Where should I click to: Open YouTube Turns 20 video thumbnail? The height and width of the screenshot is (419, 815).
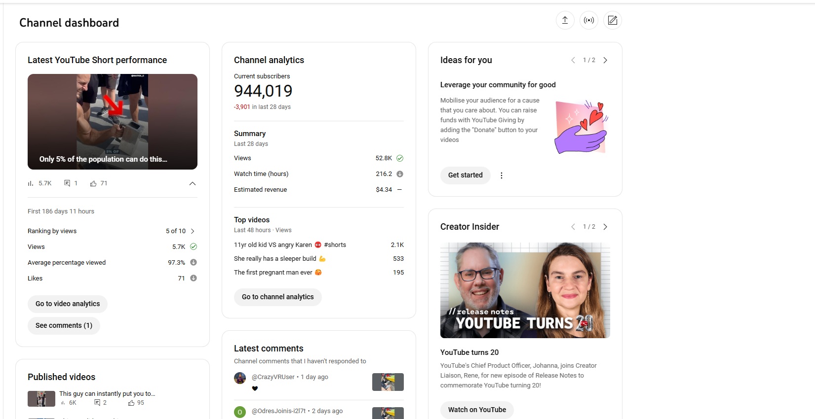coord(525,290)
